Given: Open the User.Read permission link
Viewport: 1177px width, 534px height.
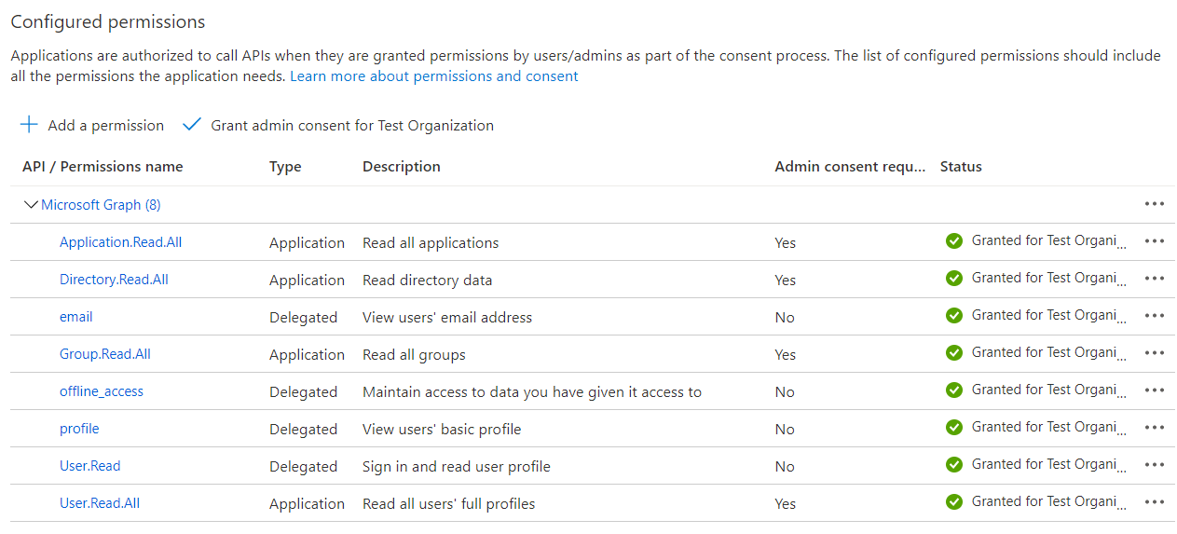Looking at the screenshot, I should click(90, 465).
